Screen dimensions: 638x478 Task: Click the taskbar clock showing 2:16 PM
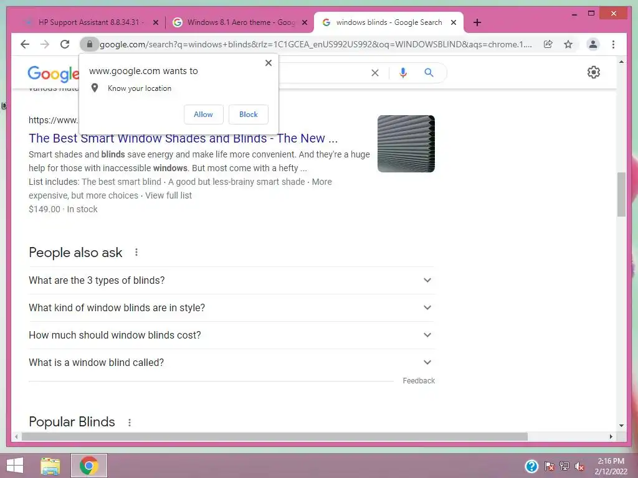point(611,466)
